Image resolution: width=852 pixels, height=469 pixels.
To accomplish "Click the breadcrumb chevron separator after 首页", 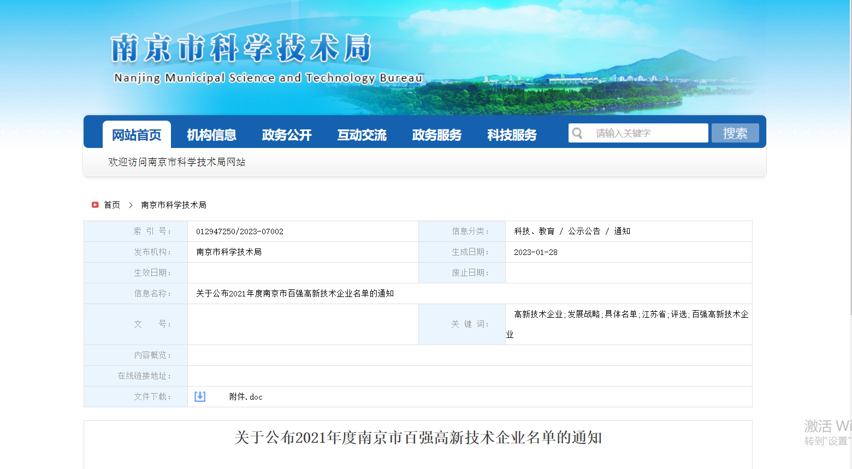I will [x=131, y=205].
